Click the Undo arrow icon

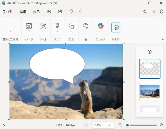pos(71,12)
